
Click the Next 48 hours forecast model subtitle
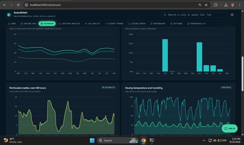click(141, 92)
